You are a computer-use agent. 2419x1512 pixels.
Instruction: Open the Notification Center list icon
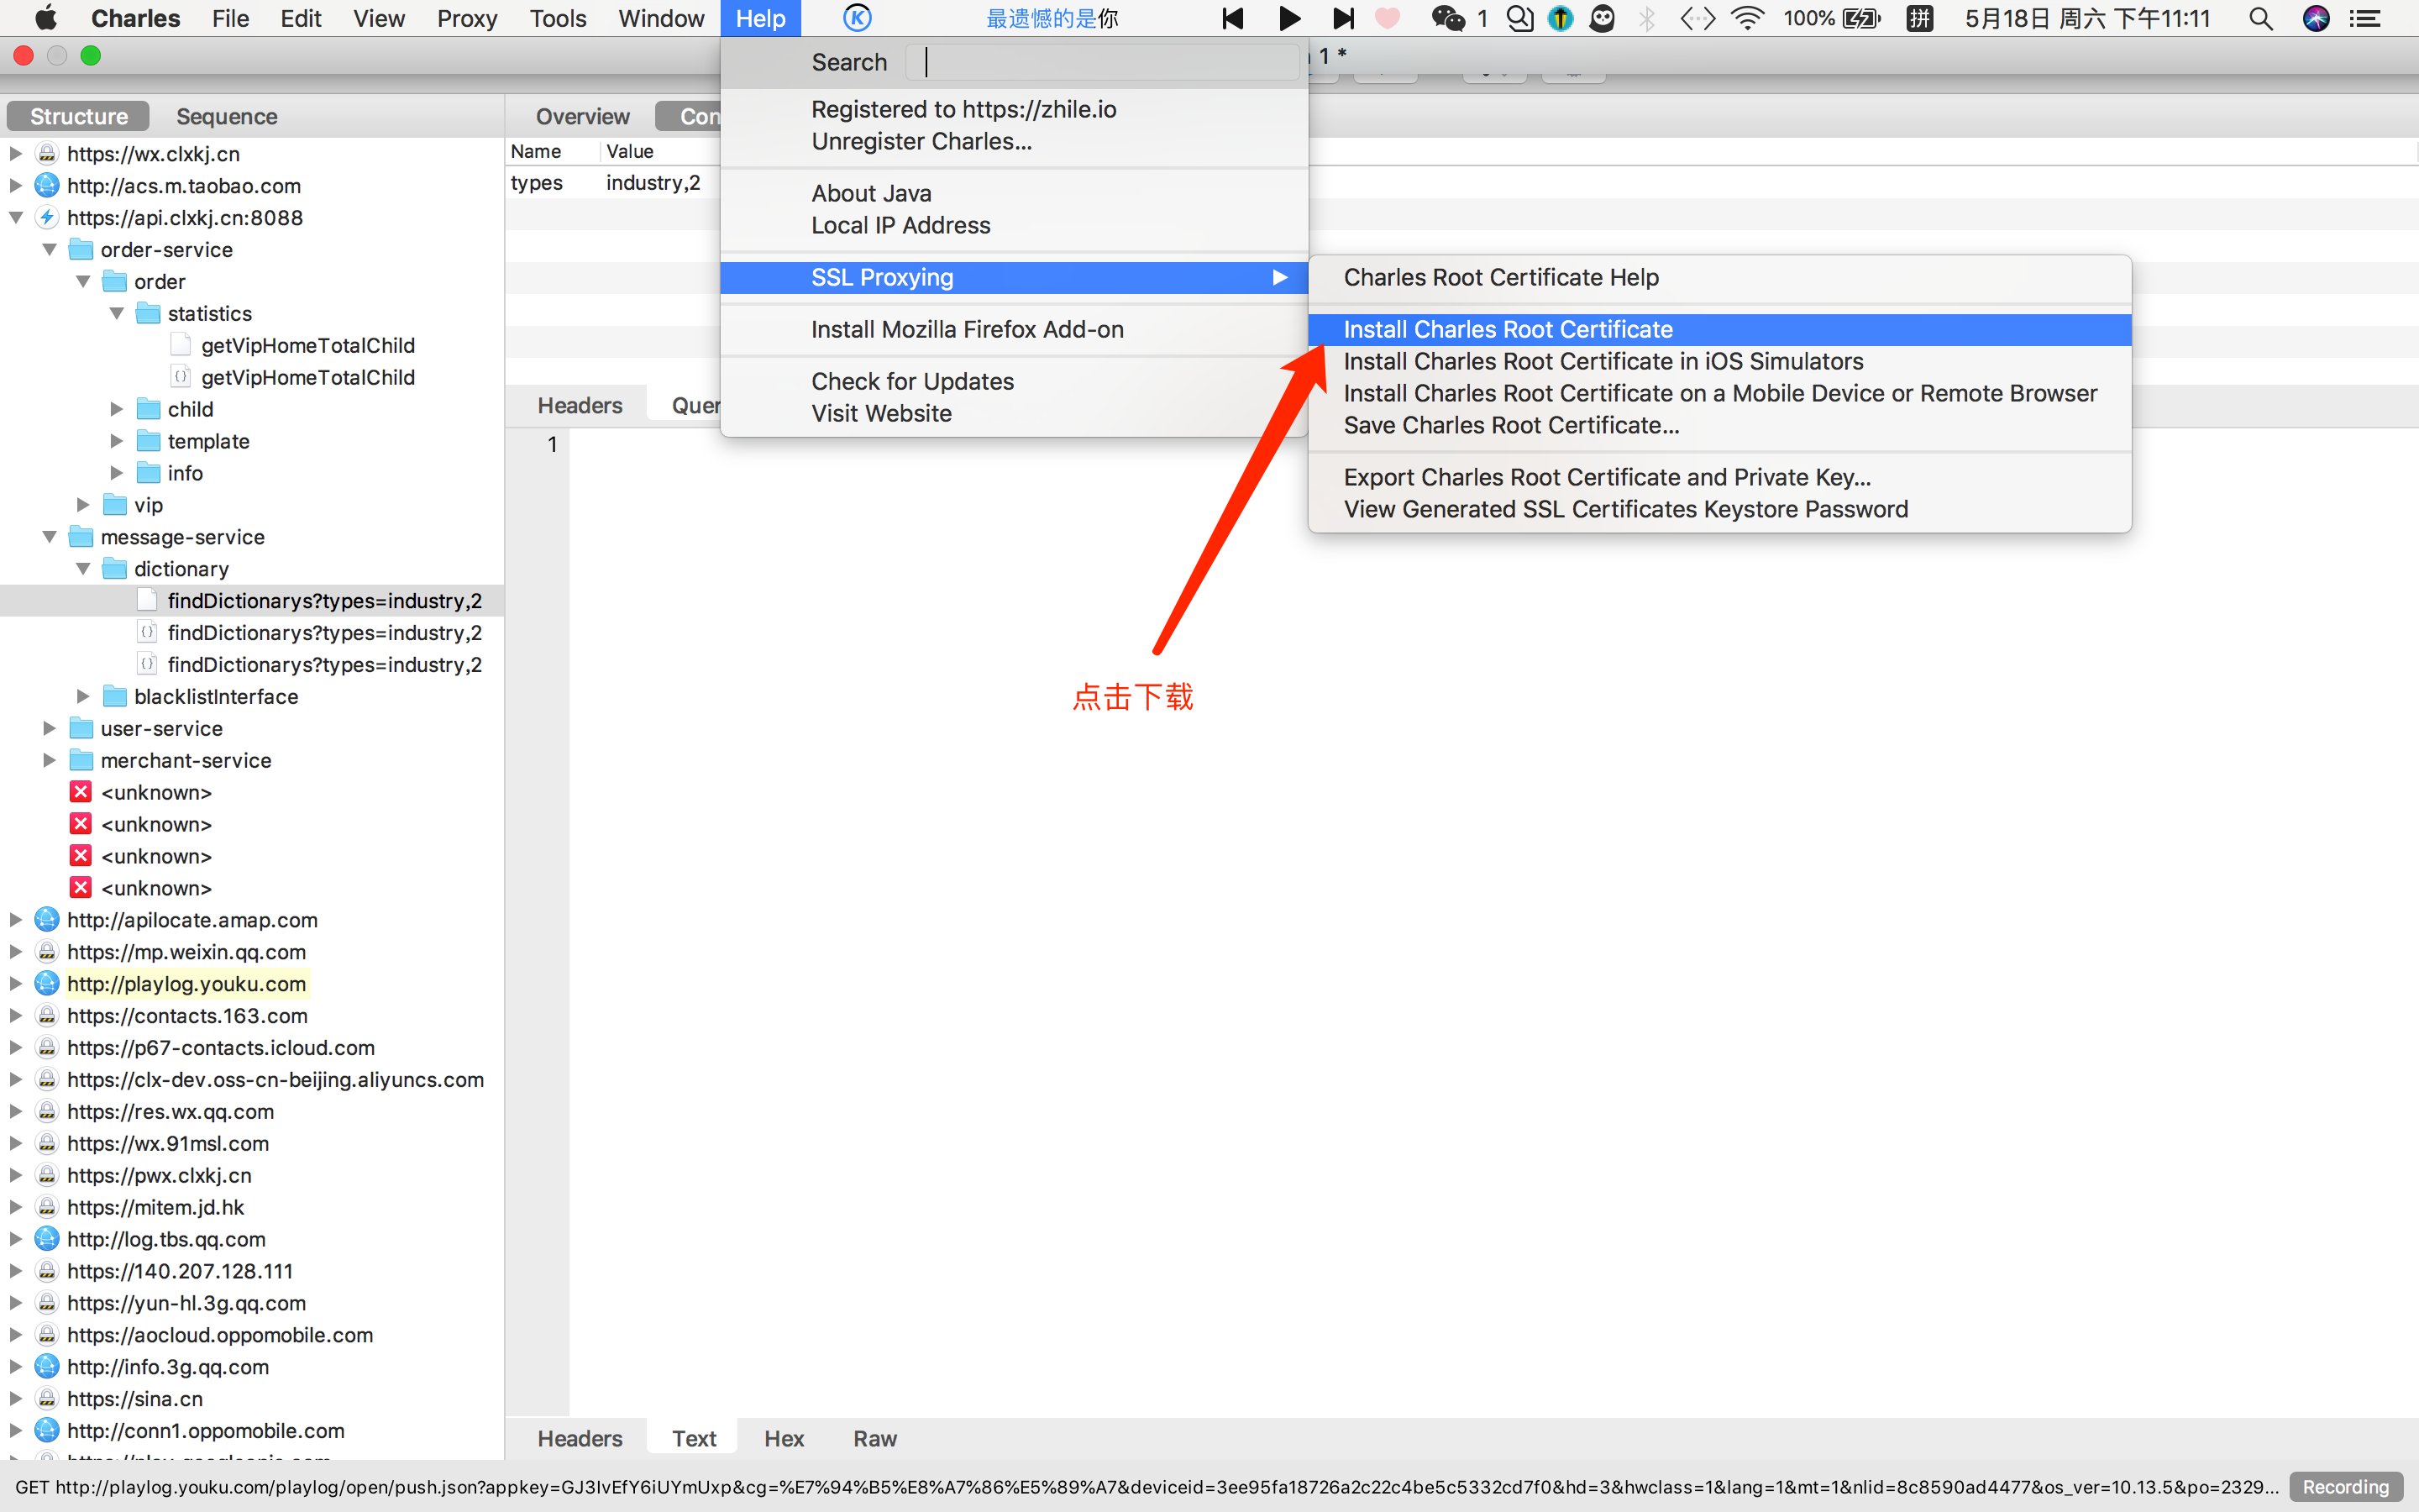click(x=2365, y=18)
